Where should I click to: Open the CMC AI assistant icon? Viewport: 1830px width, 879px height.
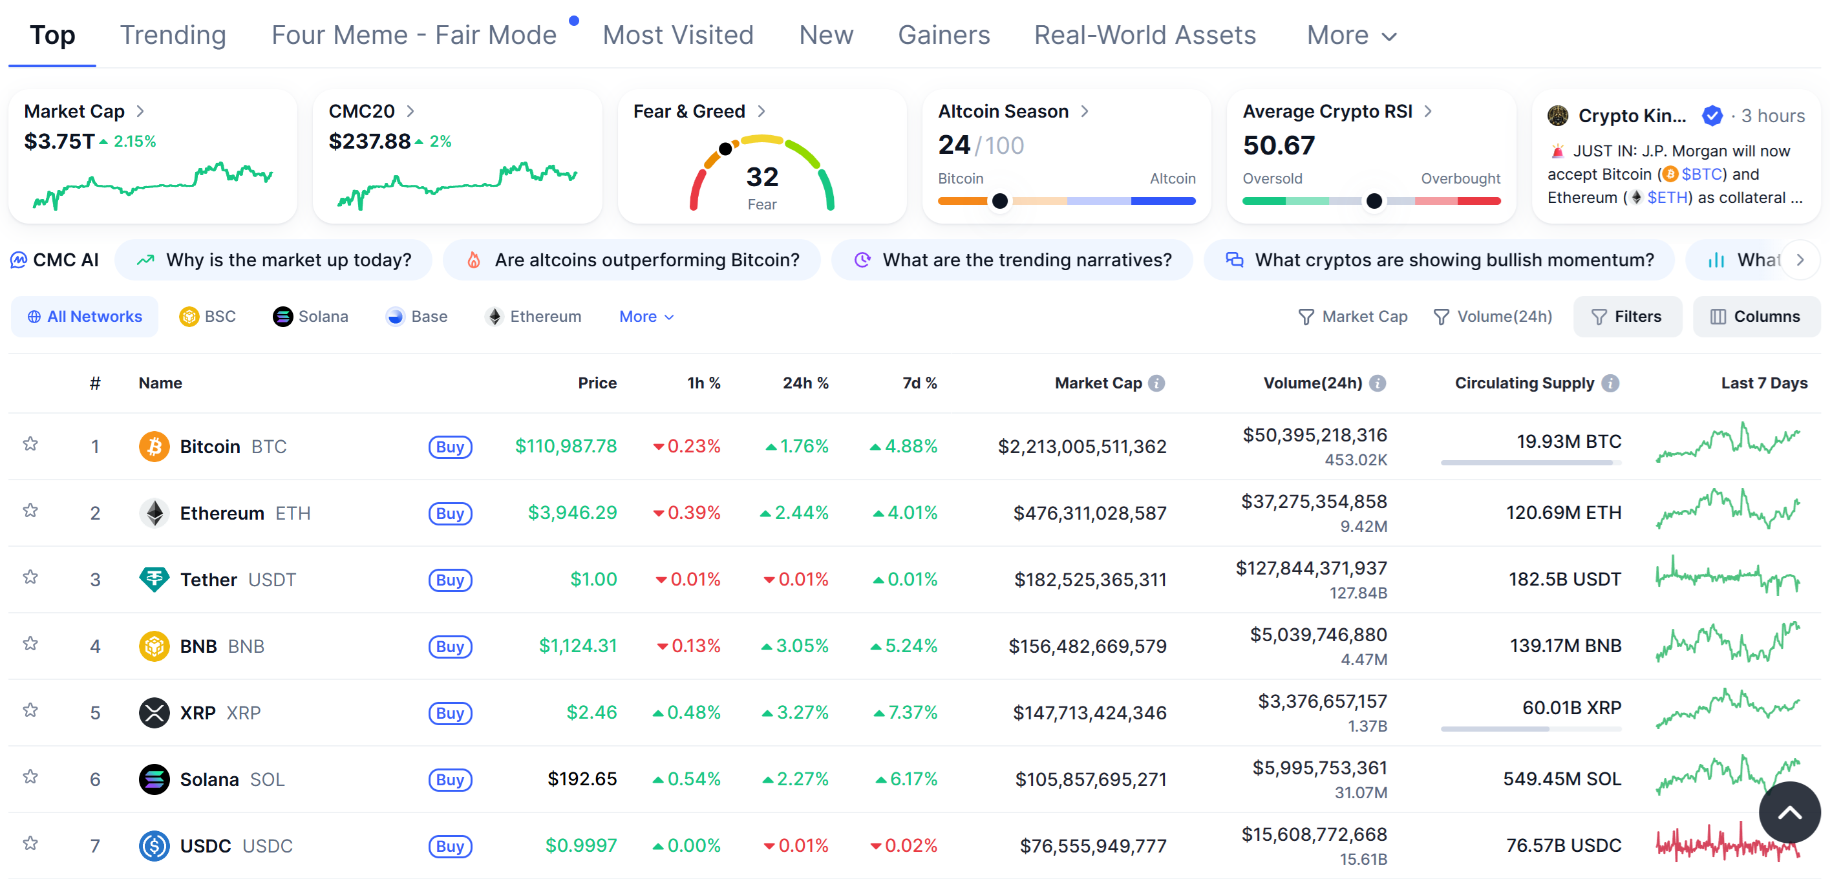click(19, 260)
